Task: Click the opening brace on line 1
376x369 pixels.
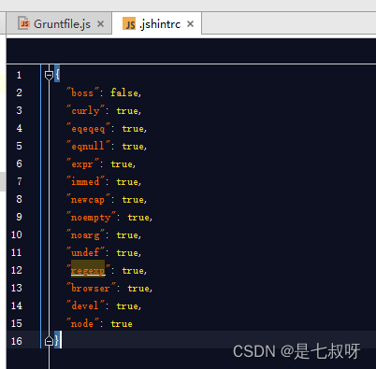Action: pyautogui.click(x=57, y=75)
